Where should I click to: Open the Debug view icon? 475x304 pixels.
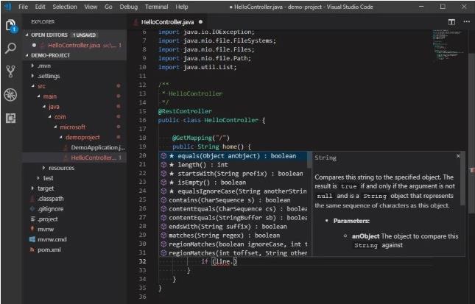11,95
